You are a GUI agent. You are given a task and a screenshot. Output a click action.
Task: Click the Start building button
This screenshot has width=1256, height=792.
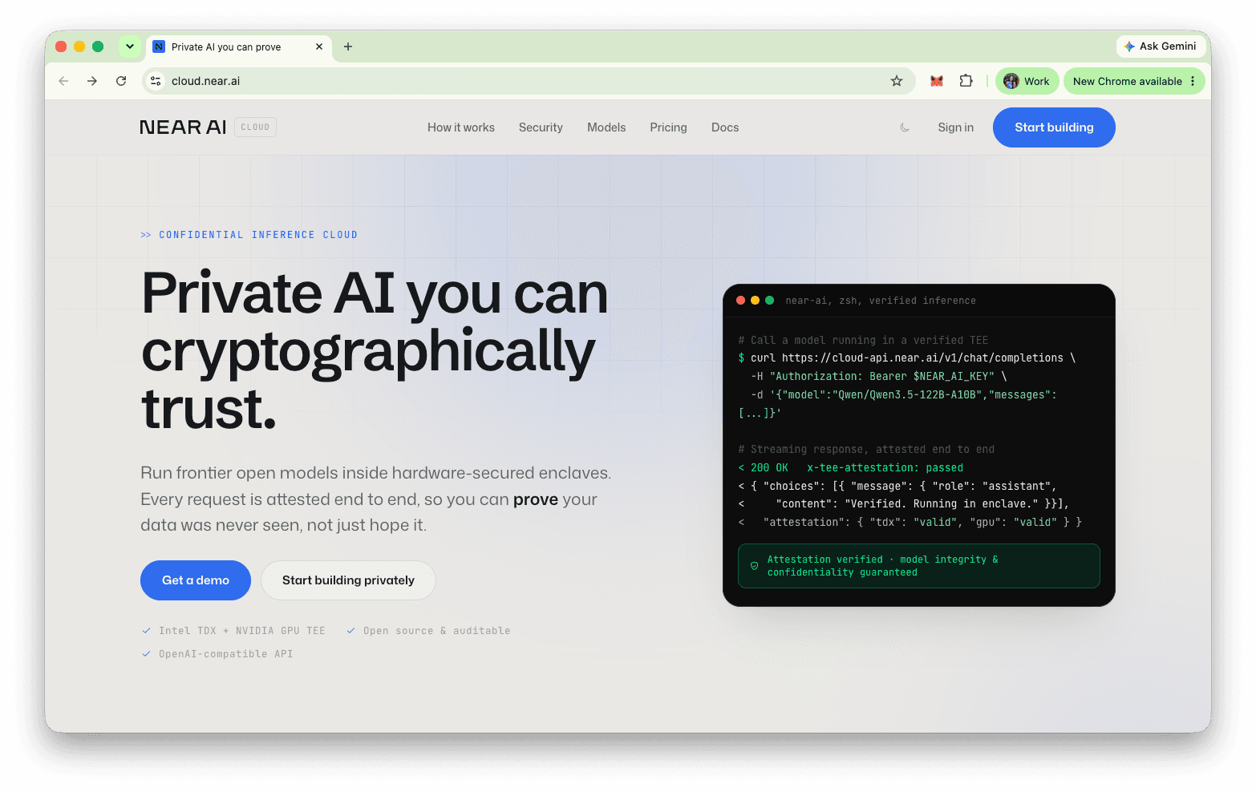coord(1054,127)
